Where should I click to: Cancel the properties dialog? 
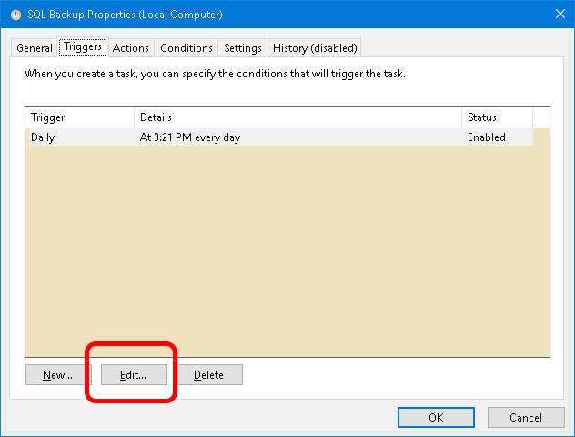click(526, 418)
